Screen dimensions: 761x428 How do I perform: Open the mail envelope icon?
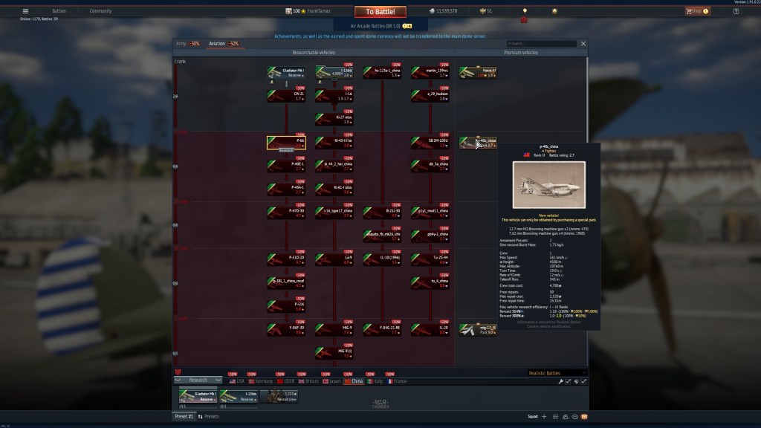pyautogui.click(x=584, y=417)
